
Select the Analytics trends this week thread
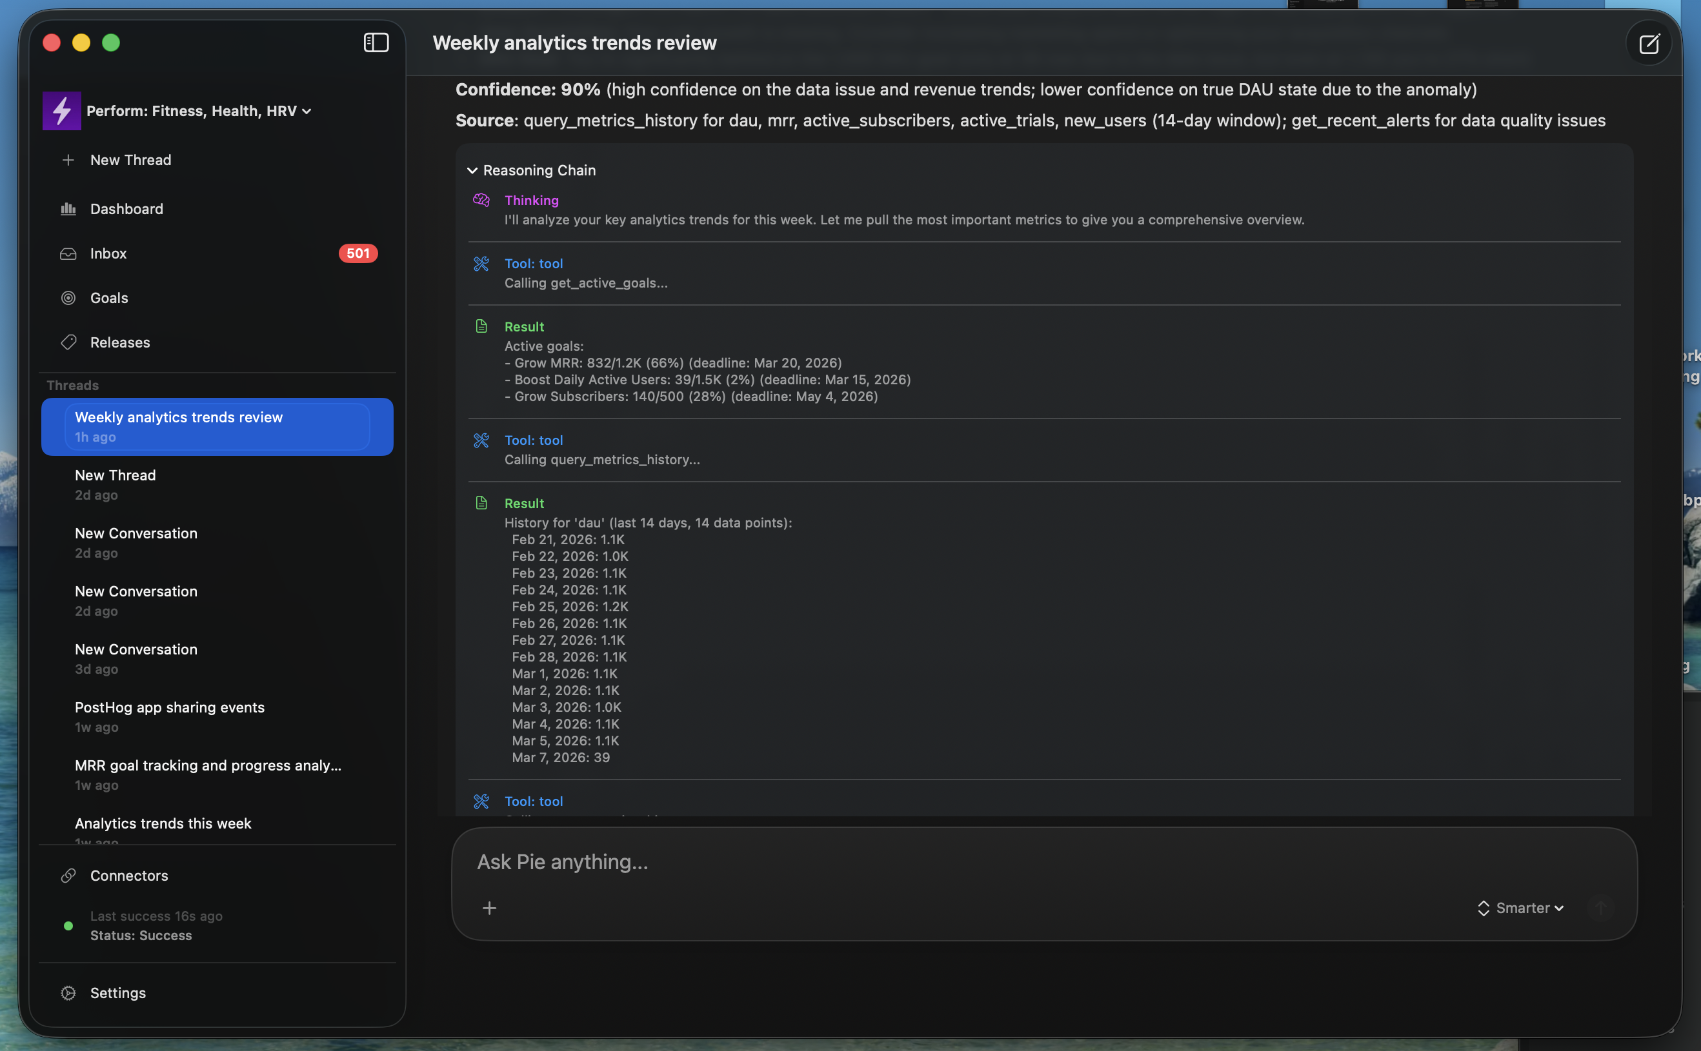(x=163, y=823)
